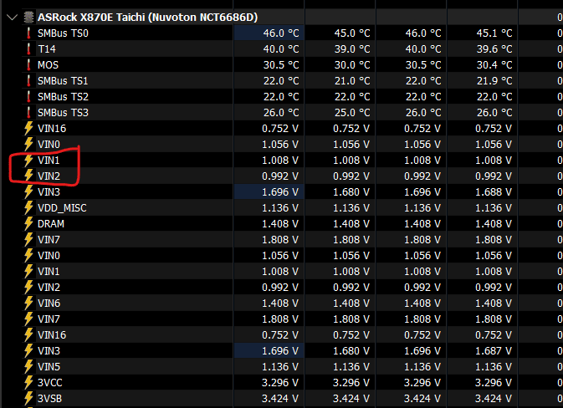
Task: Click the voltage icon for VIN6
Action: coord(28,303)
